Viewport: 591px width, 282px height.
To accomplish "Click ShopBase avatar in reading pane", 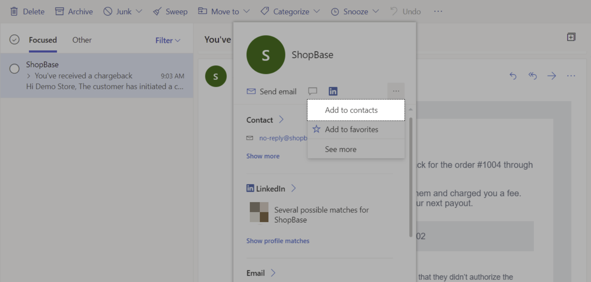I will click(216, 76).
